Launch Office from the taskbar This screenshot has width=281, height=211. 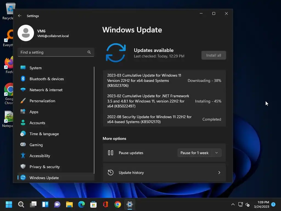pyautogui.click(x=106, y=204)
